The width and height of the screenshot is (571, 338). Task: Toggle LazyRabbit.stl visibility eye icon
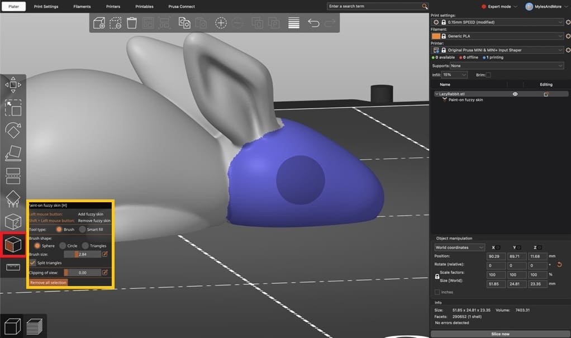tap(515, 94)
